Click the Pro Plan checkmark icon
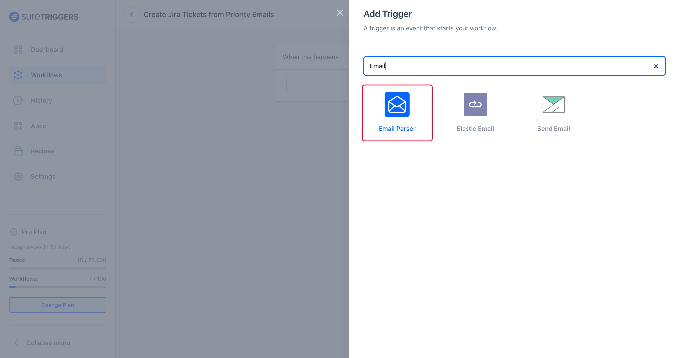Viewport: 680px width, 358px height. click(x=14, y=232)
